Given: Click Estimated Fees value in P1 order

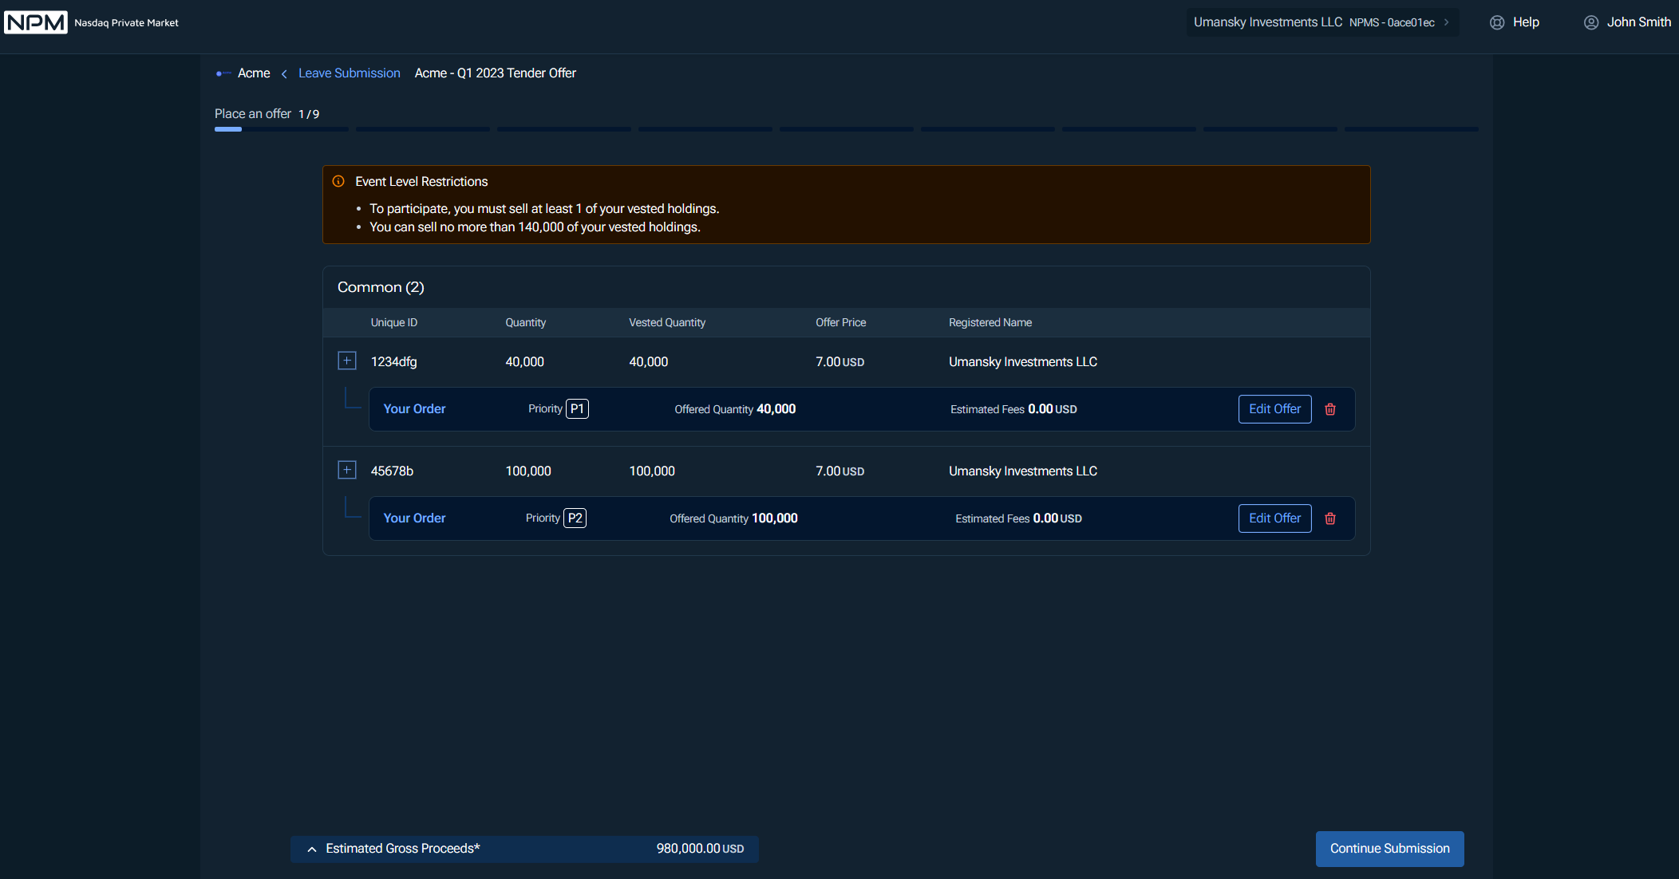Looking at the screenshot, I should coord(1052,409).
